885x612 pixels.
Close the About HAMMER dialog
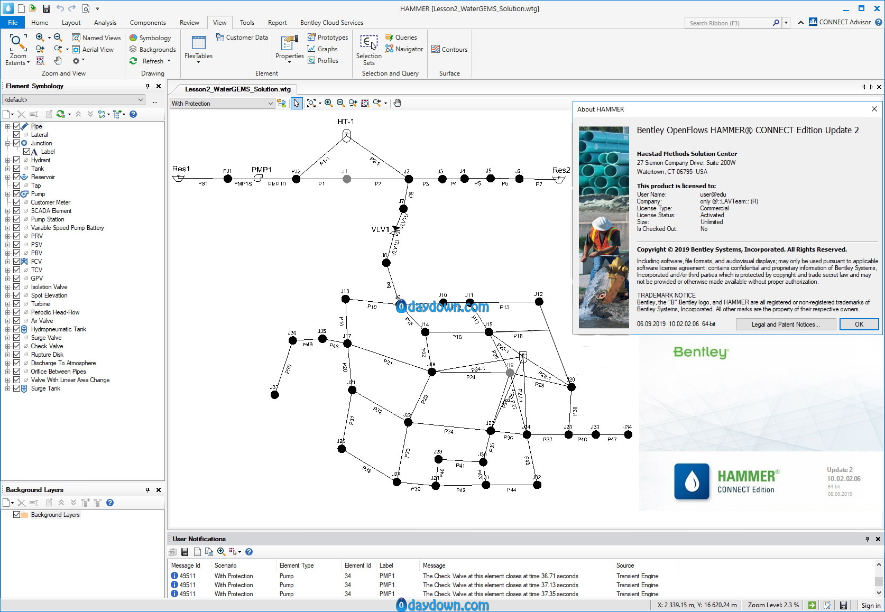[874, 109]
